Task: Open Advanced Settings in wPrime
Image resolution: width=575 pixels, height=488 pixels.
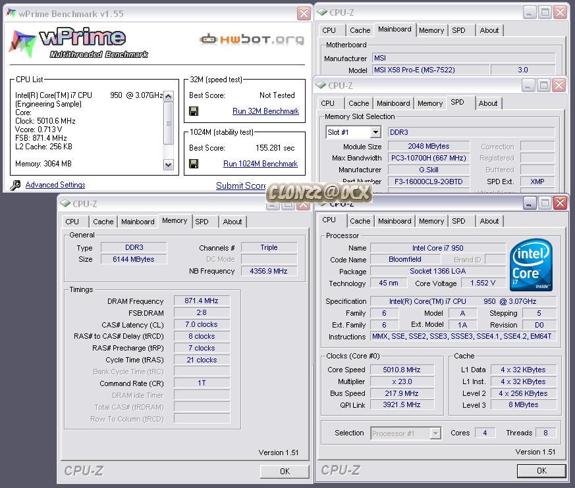Action: tap(55, 185)
